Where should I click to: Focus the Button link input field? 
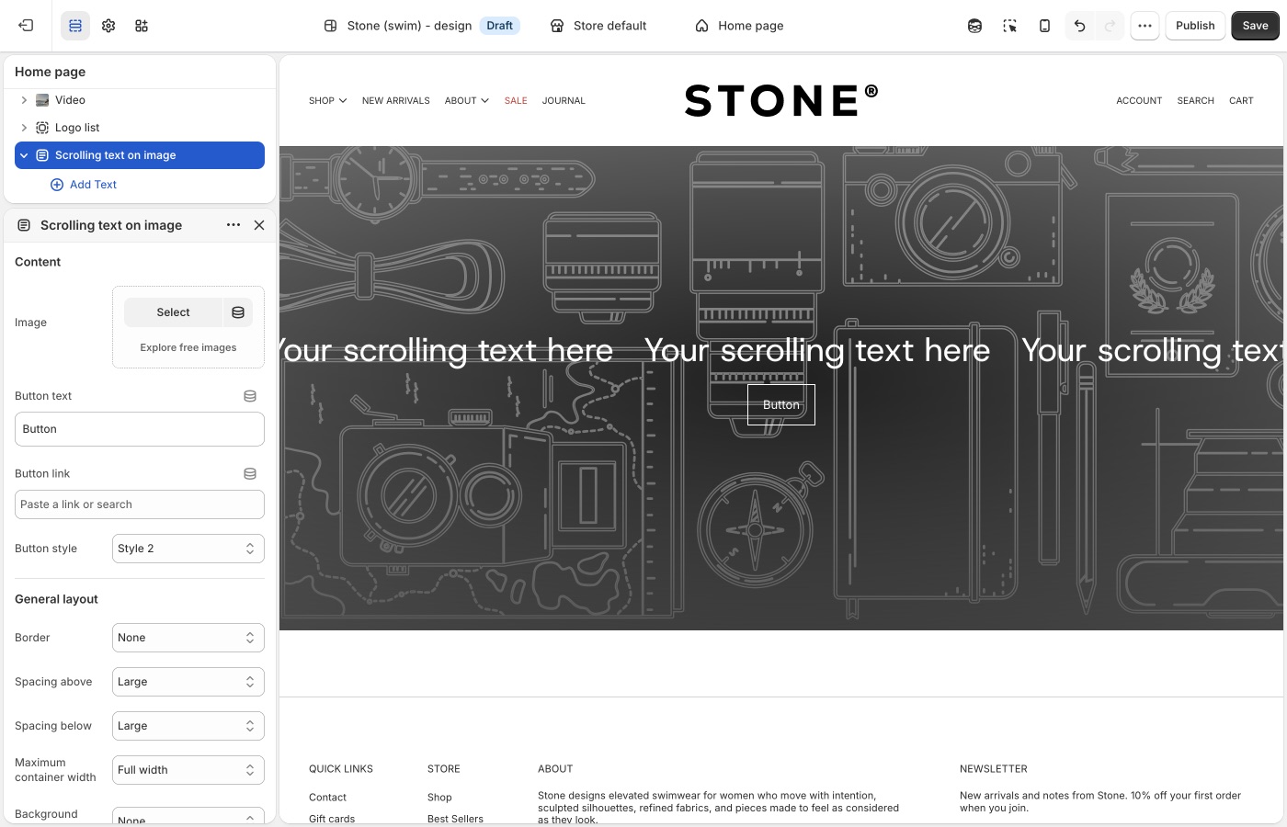coord(140,504)
